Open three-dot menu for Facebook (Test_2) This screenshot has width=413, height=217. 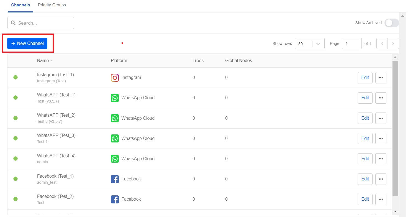(x=381, y=199)
